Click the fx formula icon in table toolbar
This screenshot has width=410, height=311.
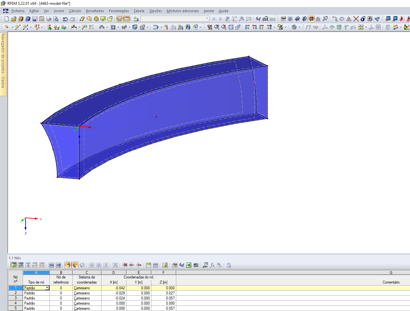click(212, 265)
